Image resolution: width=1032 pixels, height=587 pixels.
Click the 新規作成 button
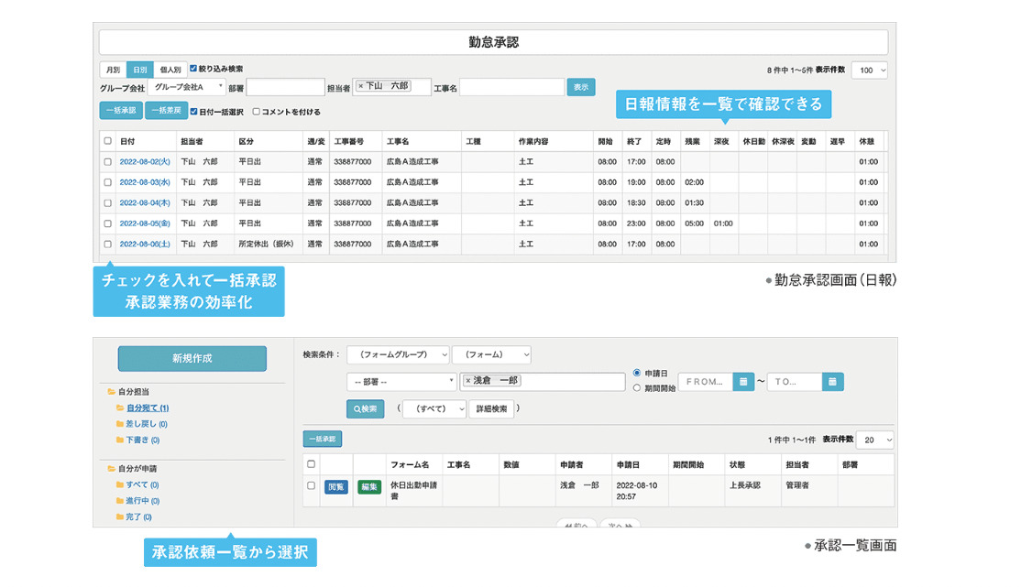(x=192, y=358)
